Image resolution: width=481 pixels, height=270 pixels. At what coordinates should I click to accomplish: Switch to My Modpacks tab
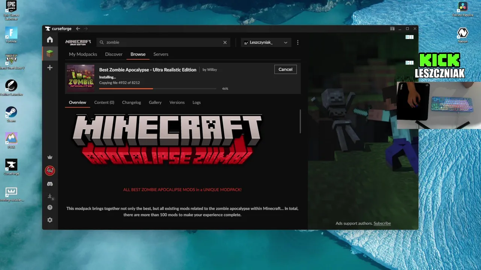tap(83, 54)
